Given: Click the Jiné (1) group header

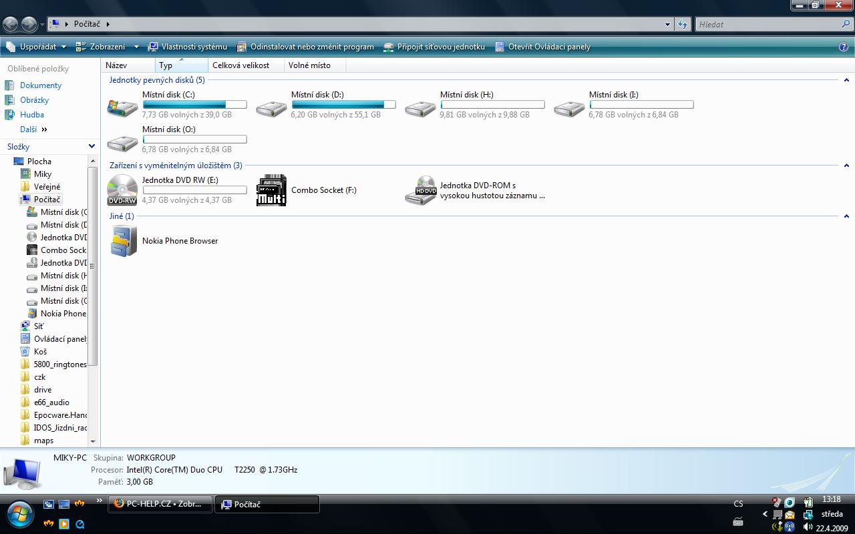Looking at the screenshot, I should pos(122,216).
